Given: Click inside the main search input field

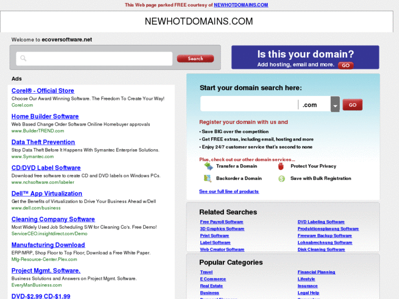Looking at the screenshot, I should (x=94, y=59).
